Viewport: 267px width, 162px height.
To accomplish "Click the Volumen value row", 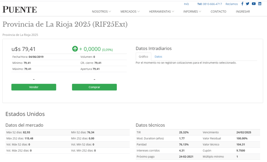I will 88,57.
